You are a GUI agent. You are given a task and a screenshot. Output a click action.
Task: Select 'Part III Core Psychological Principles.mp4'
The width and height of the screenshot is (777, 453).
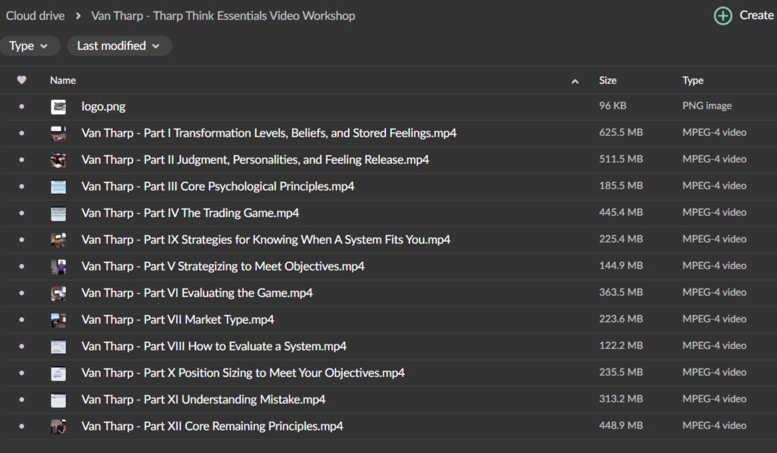pyautogui.click(x=218, y=187)
